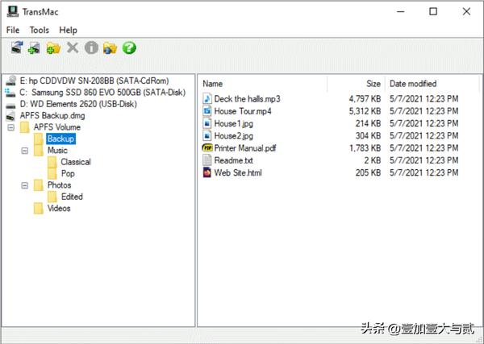The height and width of the screenshot is (344, 484).
Task: Open the Tools menu
Action: pyautogui.click(x=40, y=30)
